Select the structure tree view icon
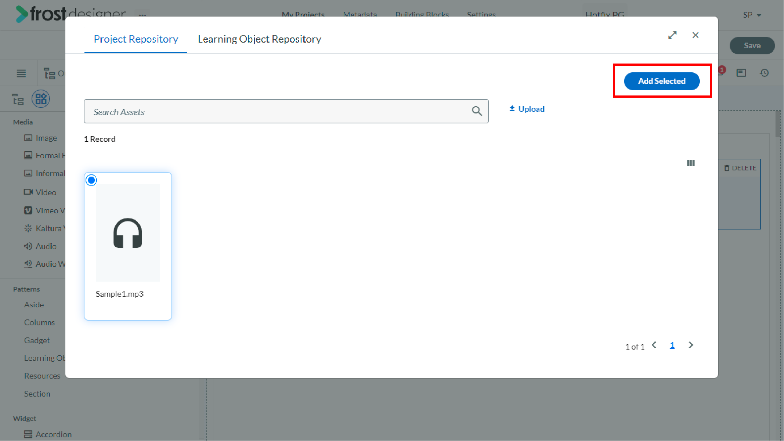 [18, 99]
